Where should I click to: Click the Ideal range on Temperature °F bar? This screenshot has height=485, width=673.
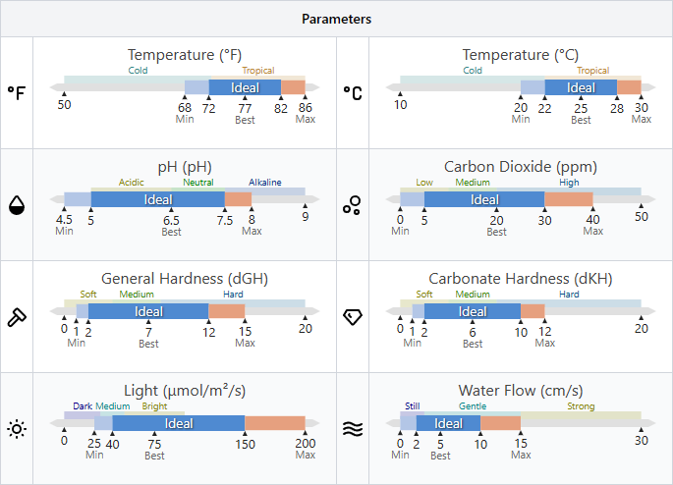tap(245, 87)
